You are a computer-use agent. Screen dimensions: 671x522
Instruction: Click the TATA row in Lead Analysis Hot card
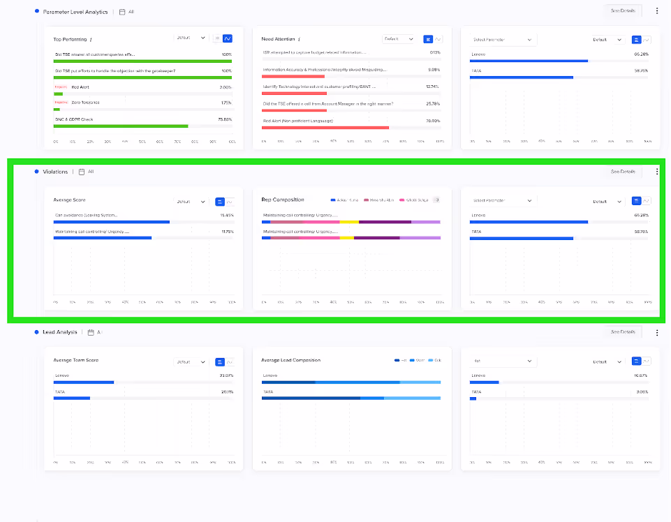[559, 394]
